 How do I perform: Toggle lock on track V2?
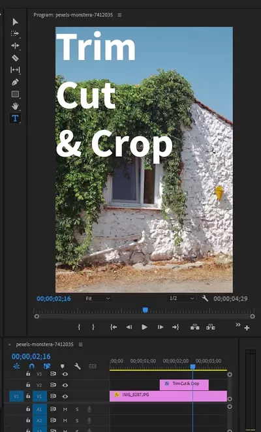point(28,385)
